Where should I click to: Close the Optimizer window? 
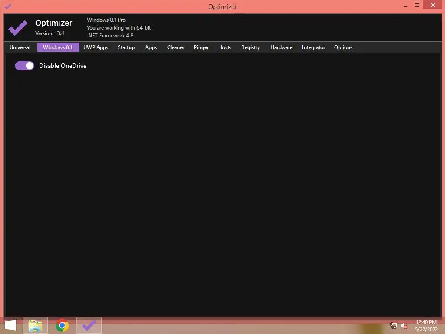(x=433, y=5)
